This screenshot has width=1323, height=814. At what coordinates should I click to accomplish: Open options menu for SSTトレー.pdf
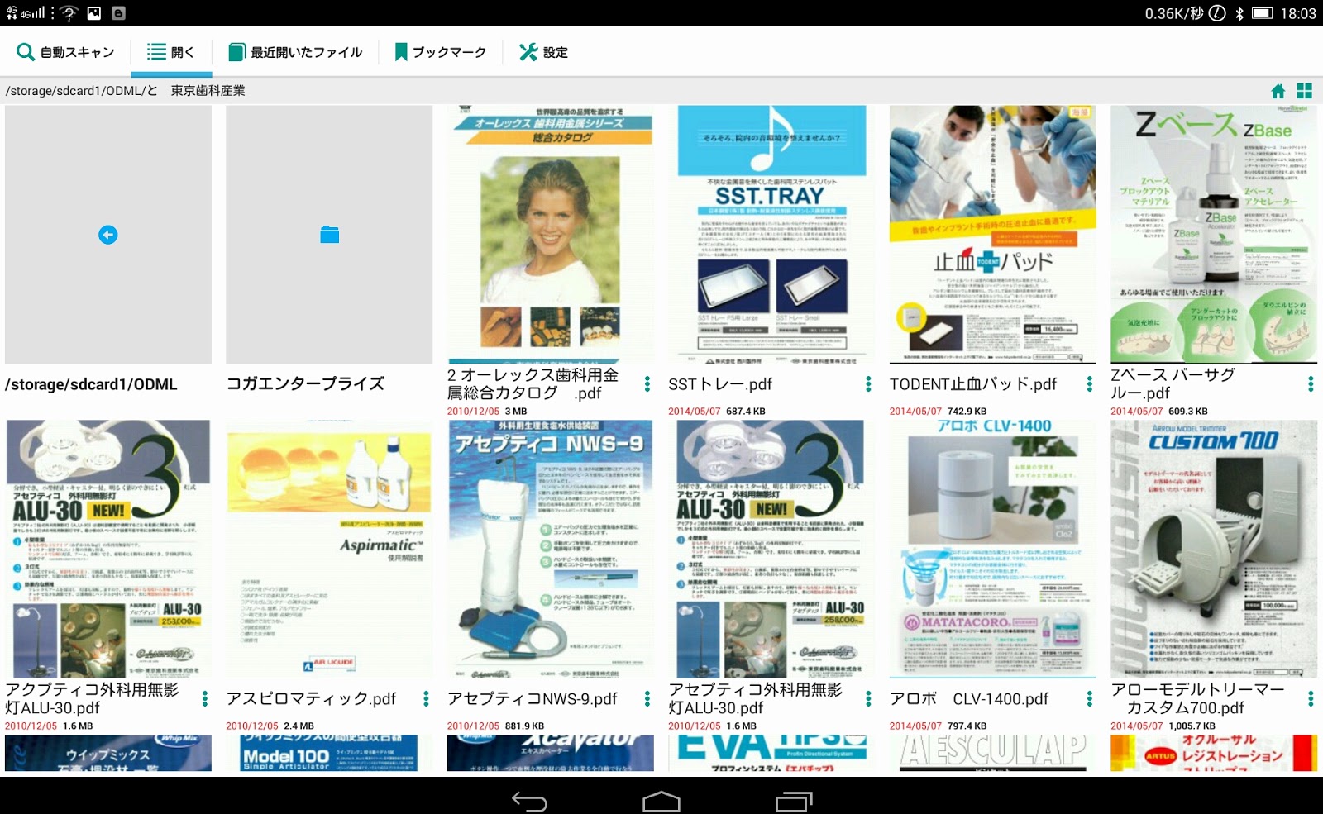868,384
